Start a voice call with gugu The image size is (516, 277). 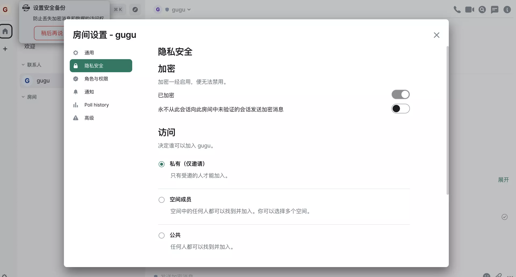(x=457, y=10)
